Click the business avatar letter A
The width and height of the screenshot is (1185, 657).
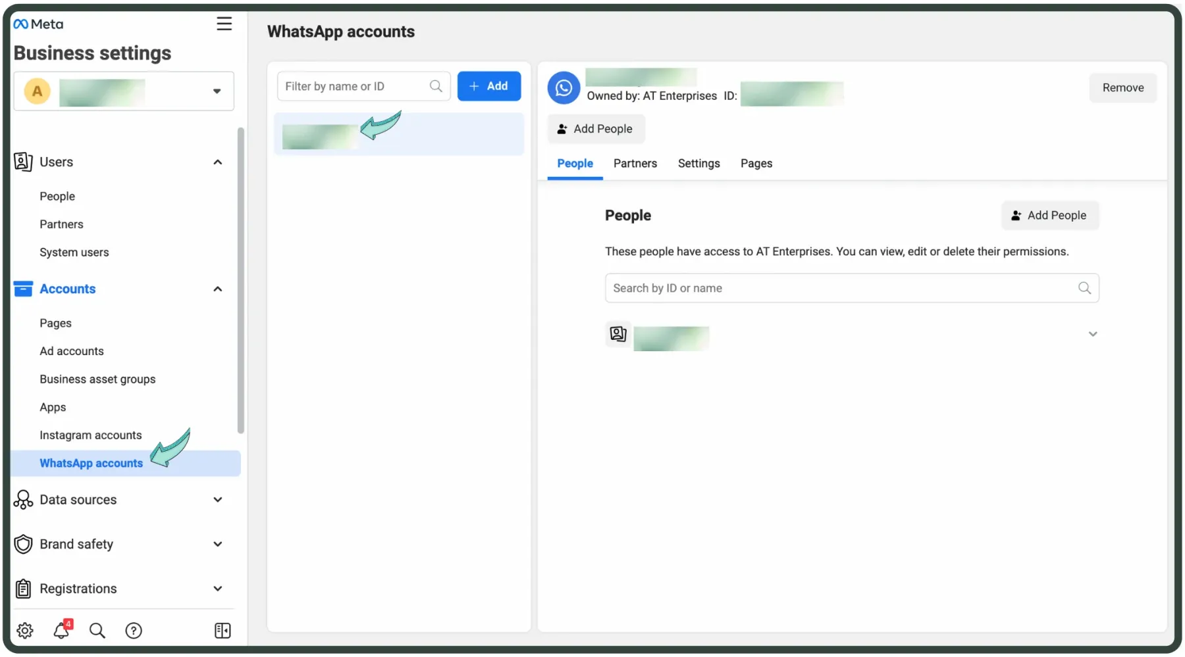coord(38,91)
